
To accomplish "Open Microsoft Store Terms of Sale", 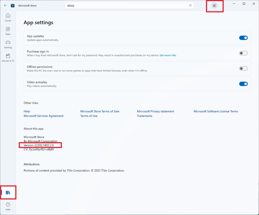I will (100, 111).
